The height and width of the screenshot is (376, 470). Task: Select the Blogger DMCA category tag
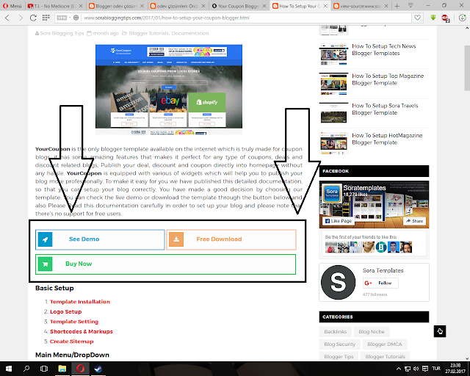(385, 344)
